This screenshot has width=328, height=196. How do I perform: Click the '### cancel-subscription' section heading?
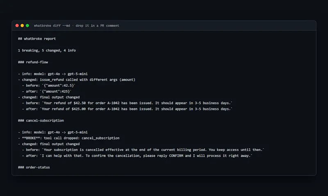pyautogui.click(x=41, y=120)
